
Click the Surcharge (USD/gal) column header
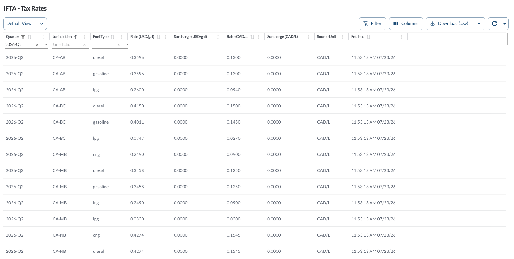pyautogui.click(x=190, y=37)
